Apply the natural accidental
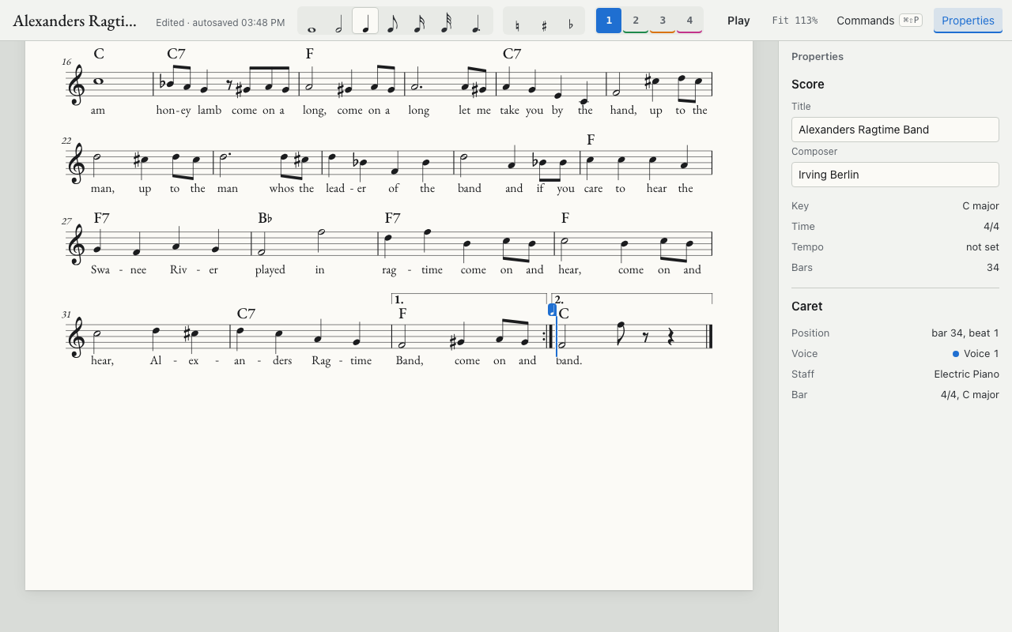1012x632 pixels. click(517, 21)
